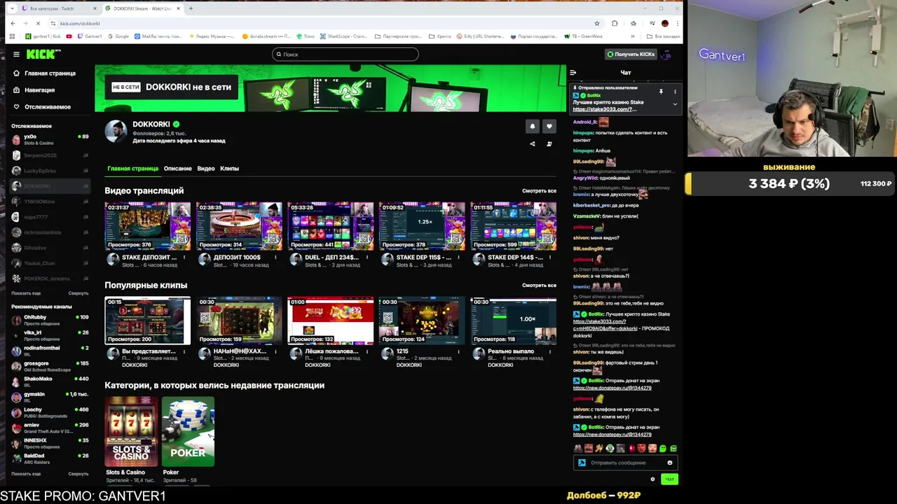
Task: Open gymskin recommended channel
Action: tap(49, 397)
